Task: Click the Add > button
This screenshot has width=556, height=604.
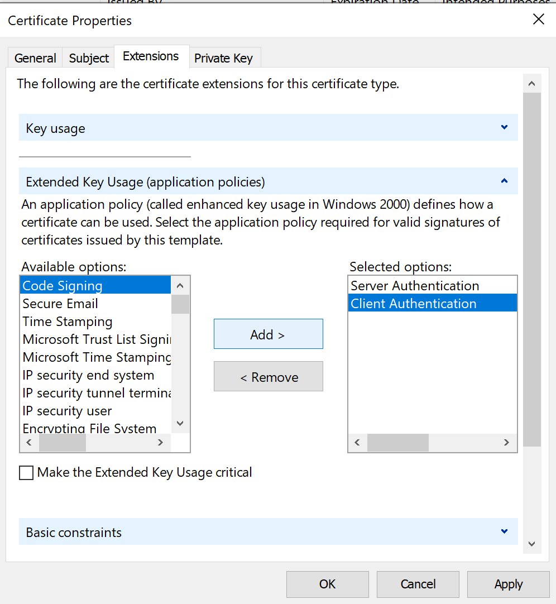Action: (268, 334)
